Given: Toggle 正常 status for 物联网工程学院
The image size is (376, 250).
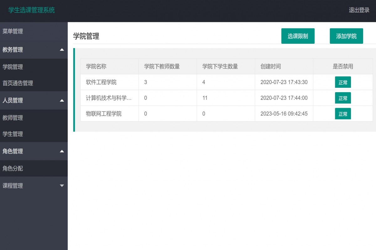Looking at the screenshot, I should point(343,114).
